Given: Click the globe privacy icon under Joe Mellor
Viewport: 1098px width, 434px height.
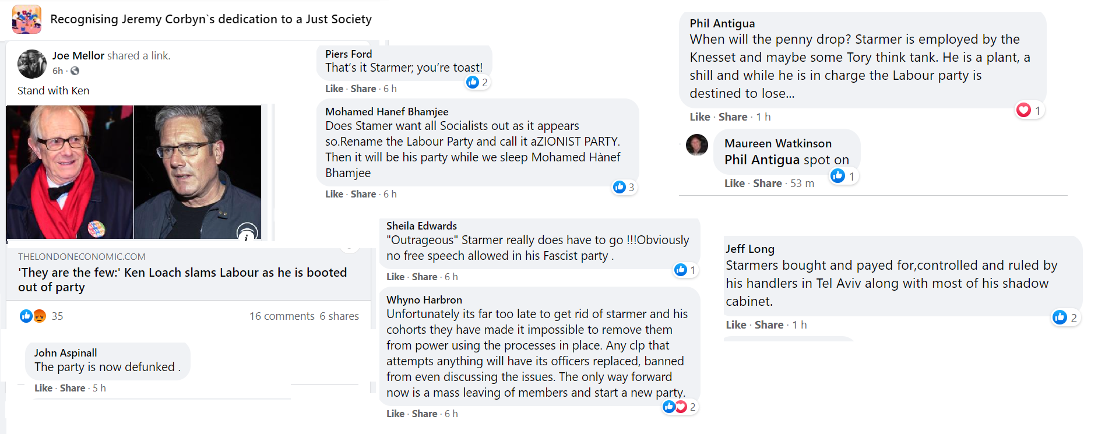Looking at the screenshot, I should point(75,71).
